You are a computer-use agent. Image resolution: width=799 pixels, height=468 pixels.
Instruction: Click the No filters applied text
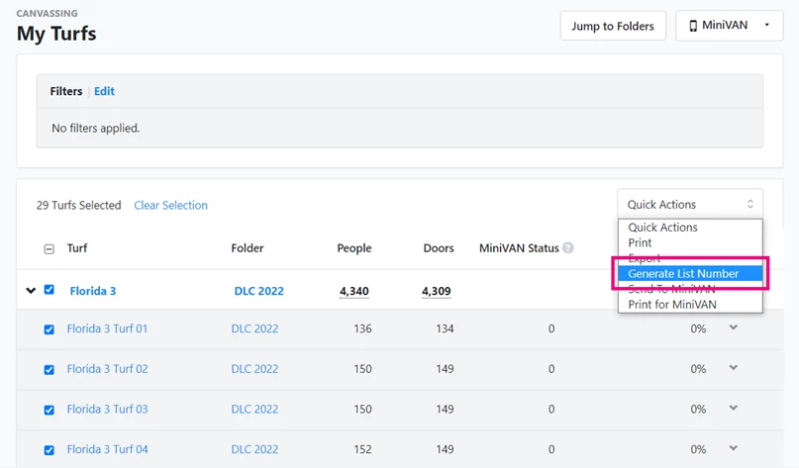[x=95, y=129]
